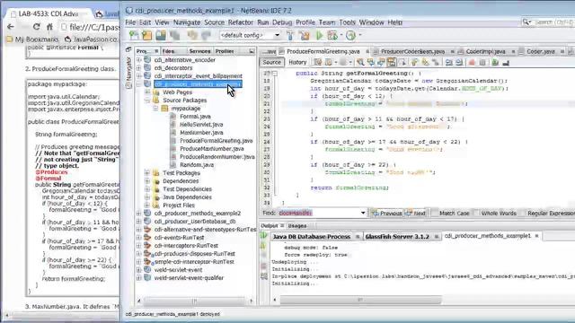Go back in the browser window
The height and width of the screenshot is (323, 575).
(x=11, y=27)
